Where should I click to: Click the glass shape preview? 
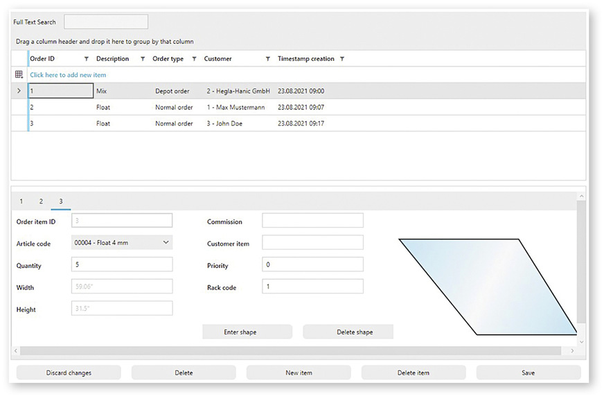click(x=488, y=287)
